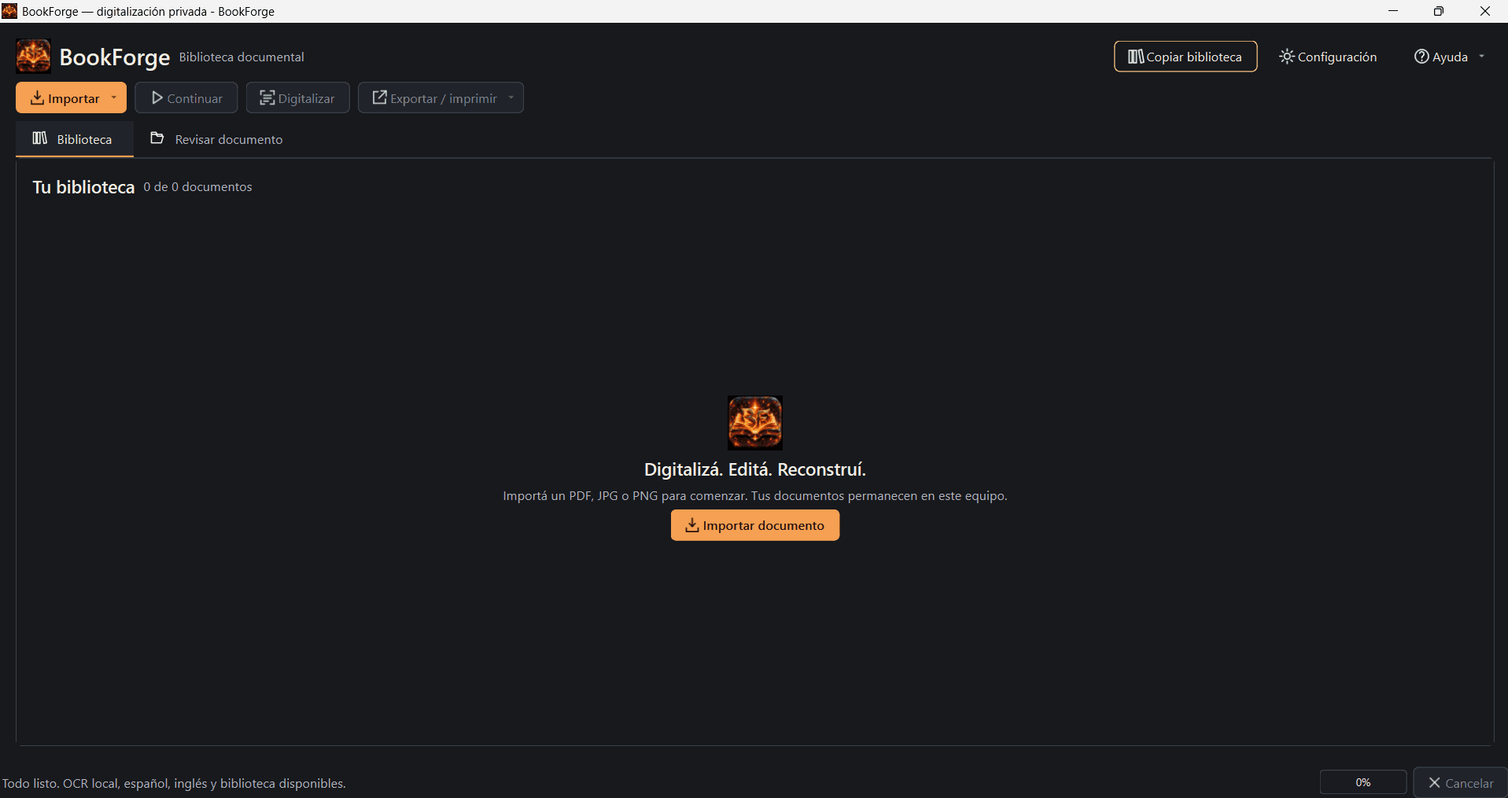The height and width of the screenshot is (798, 1508).
Task: Click the X icon beside Cancelar
Action: (x=1435, y=783)
